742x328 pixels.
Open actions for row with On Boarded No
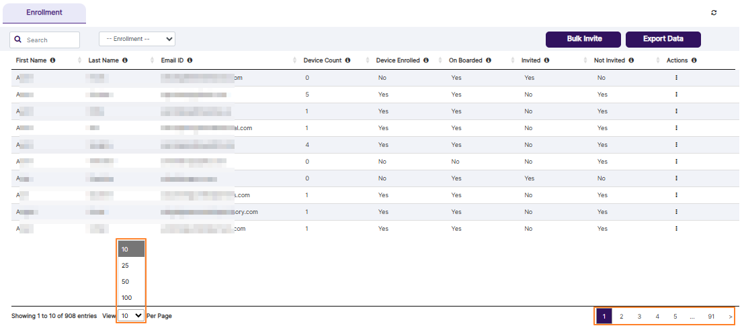point(676,162)
